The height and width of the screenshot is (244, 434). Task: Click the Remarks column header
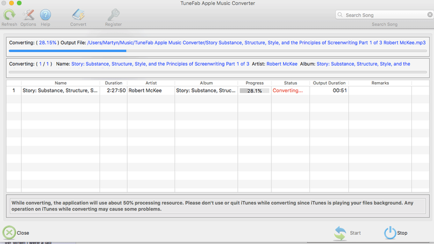pos(380,83)
